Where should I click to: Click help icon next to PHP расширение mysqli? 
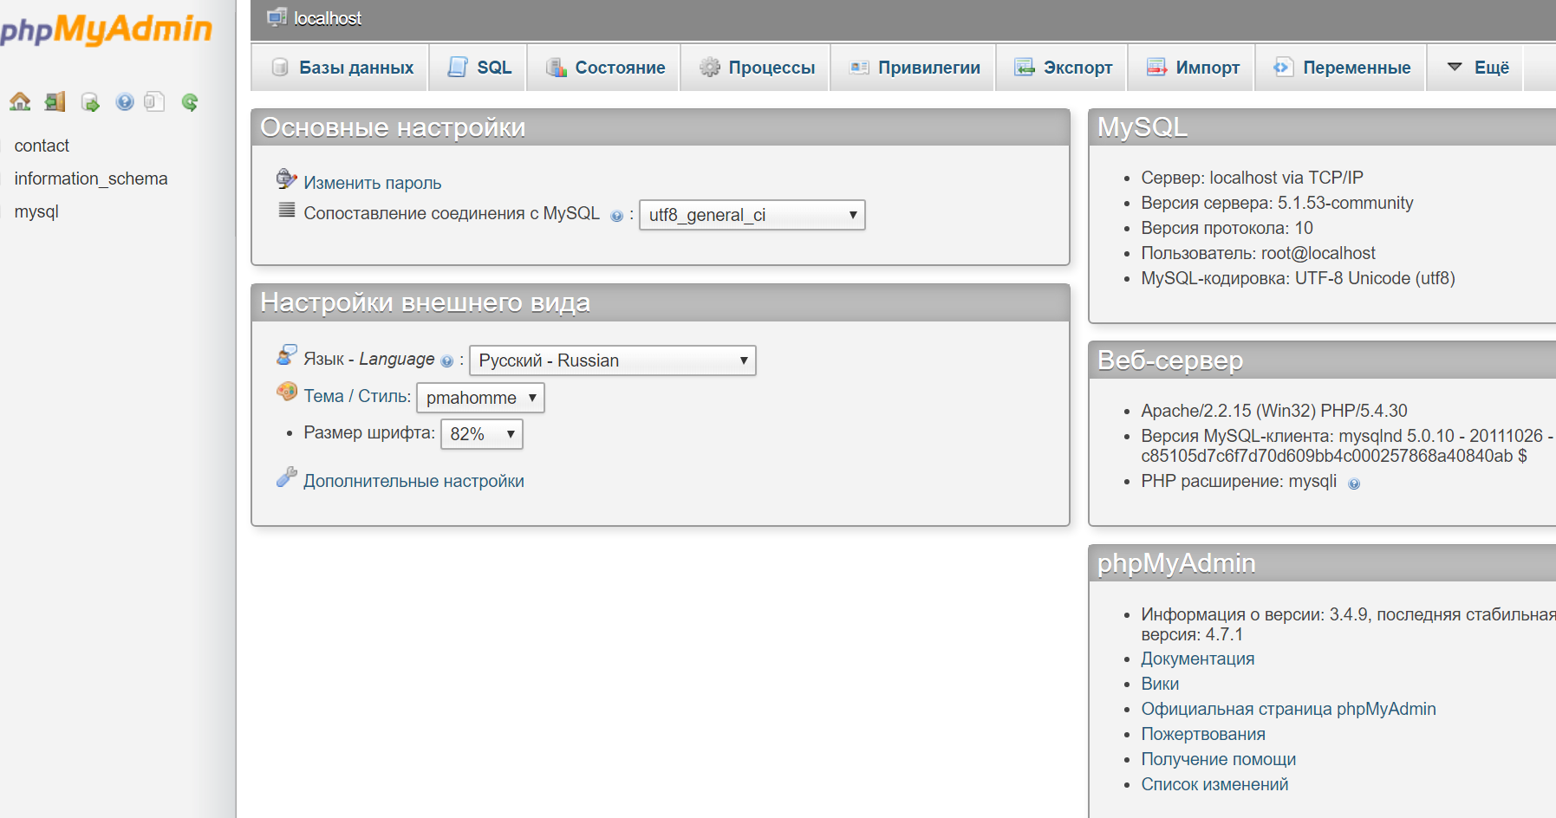(1354, 484)
